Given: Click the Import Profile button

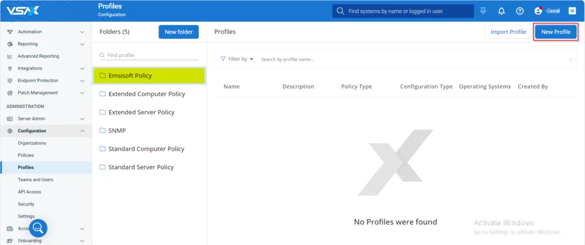Looking at the screenshot, I should (508, 32).
